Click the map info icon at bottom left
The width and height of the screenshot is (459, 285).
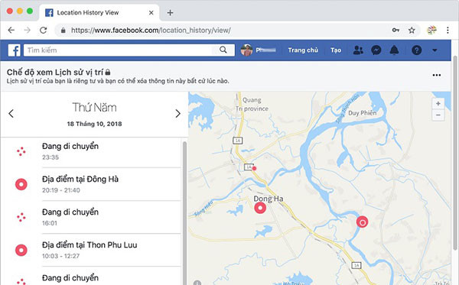[x=197, y=283]
